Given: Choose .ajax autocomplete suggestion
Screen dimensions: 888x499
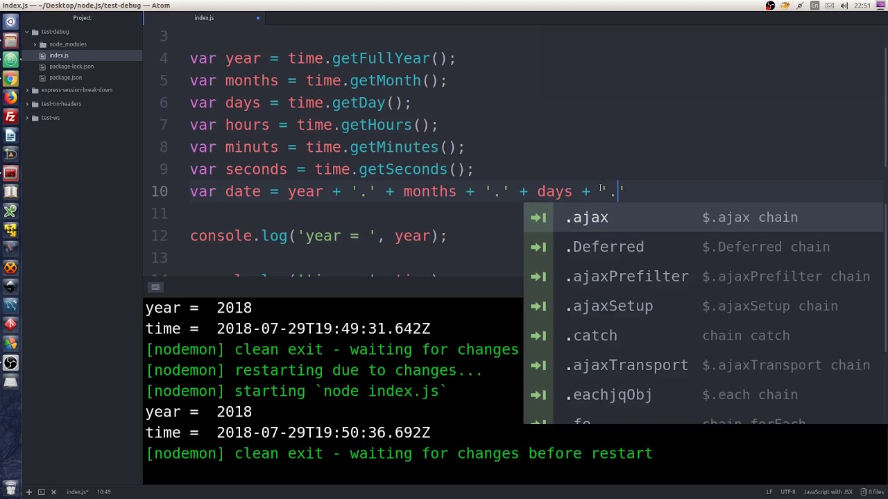Looking at the screenshot, I should (705, 218).
